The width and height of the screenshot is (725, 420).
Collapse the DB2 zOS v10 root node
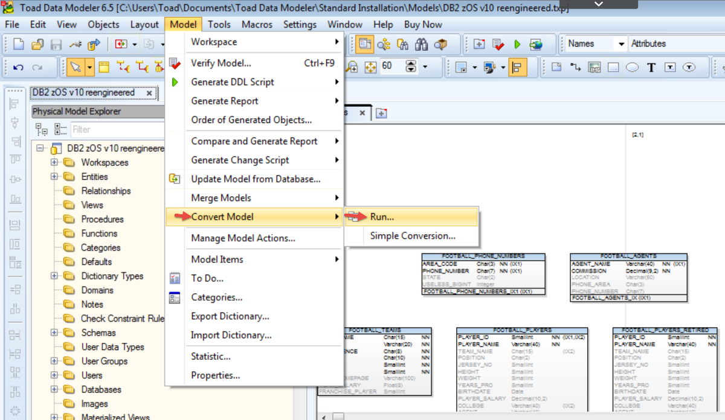click(40, 148)
